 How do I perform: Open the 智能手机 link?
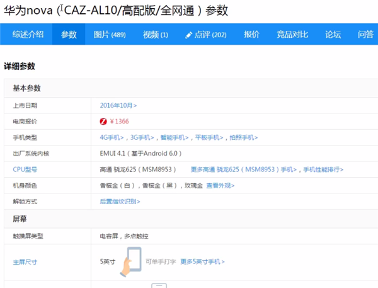pos(175,137)
